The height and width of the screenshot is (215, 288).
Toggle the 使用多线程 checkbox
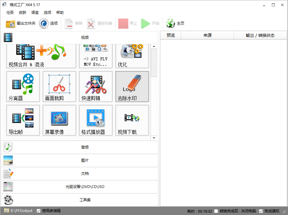click(39, 211)
